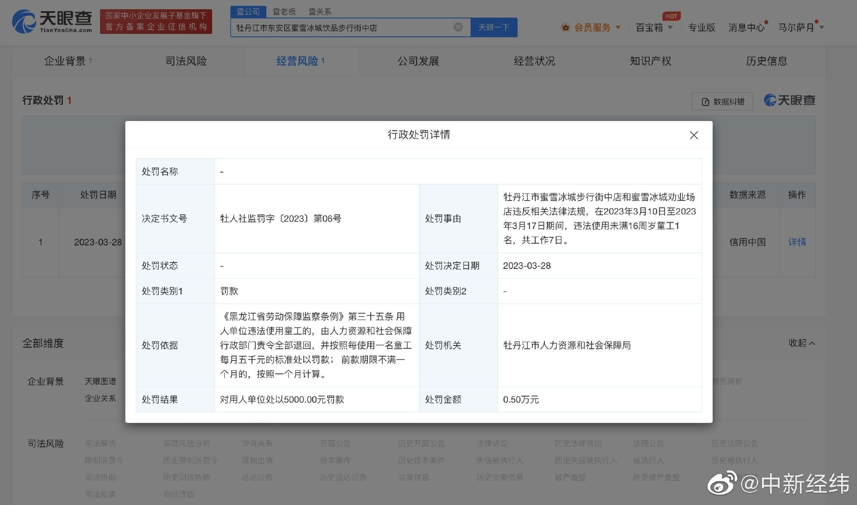This screenshot has width=857, height=505.
Task: Open 司法解析 link
Action: [x=100, y=443]
